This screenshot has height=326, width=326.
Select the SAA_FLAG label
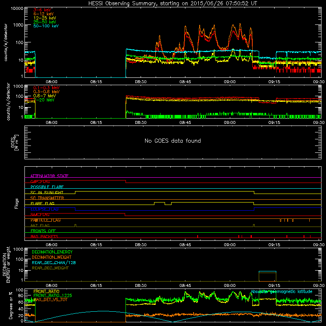click(40, 214)
